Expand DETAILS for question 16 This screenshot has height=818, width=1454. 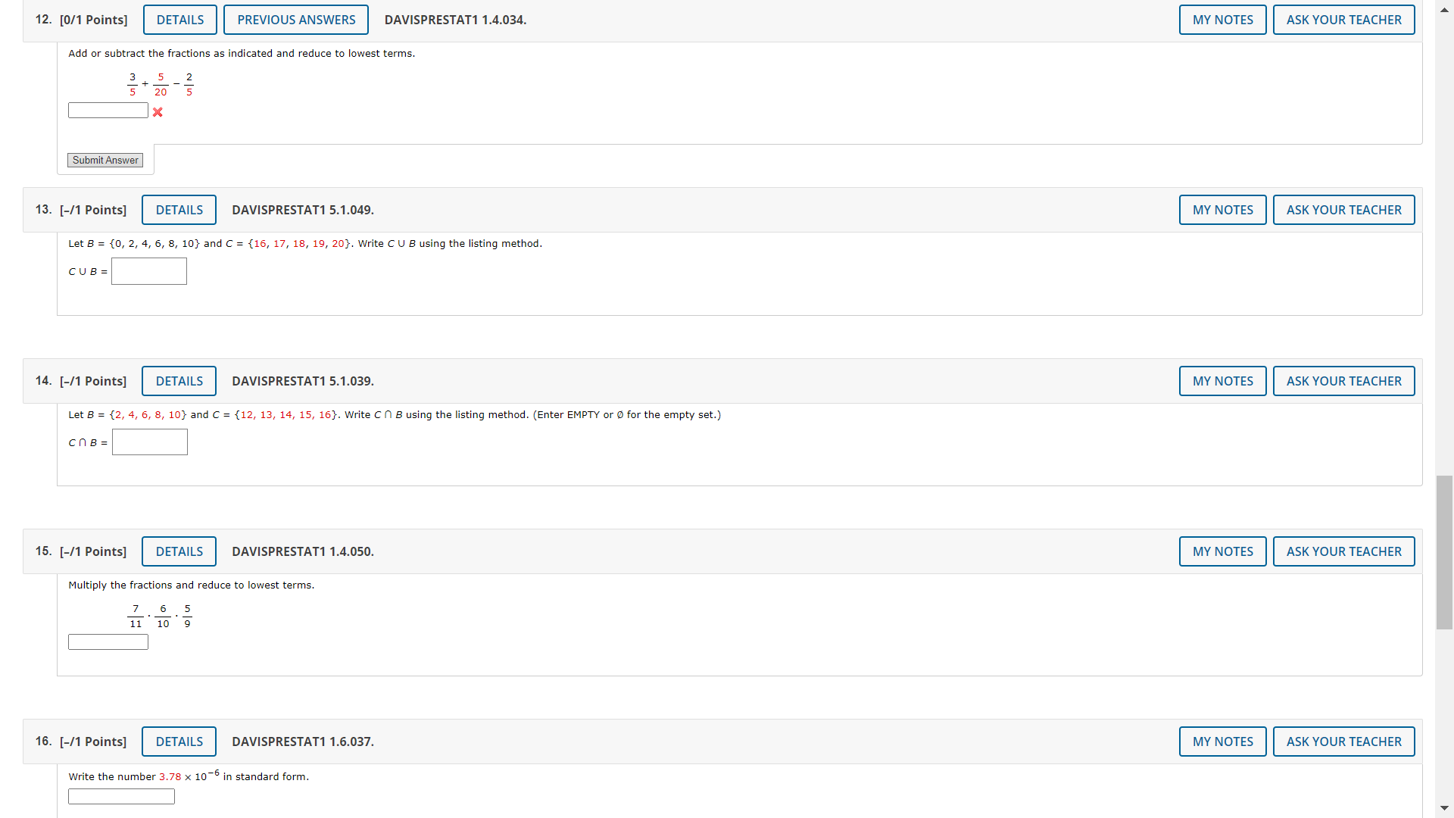pos(179,742)
